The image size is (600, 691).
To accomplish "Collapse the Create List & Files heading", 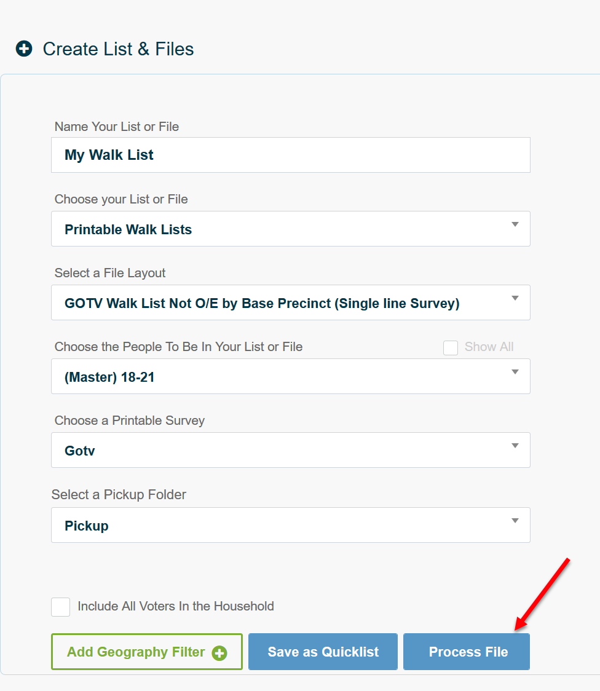I will point(118,49).
